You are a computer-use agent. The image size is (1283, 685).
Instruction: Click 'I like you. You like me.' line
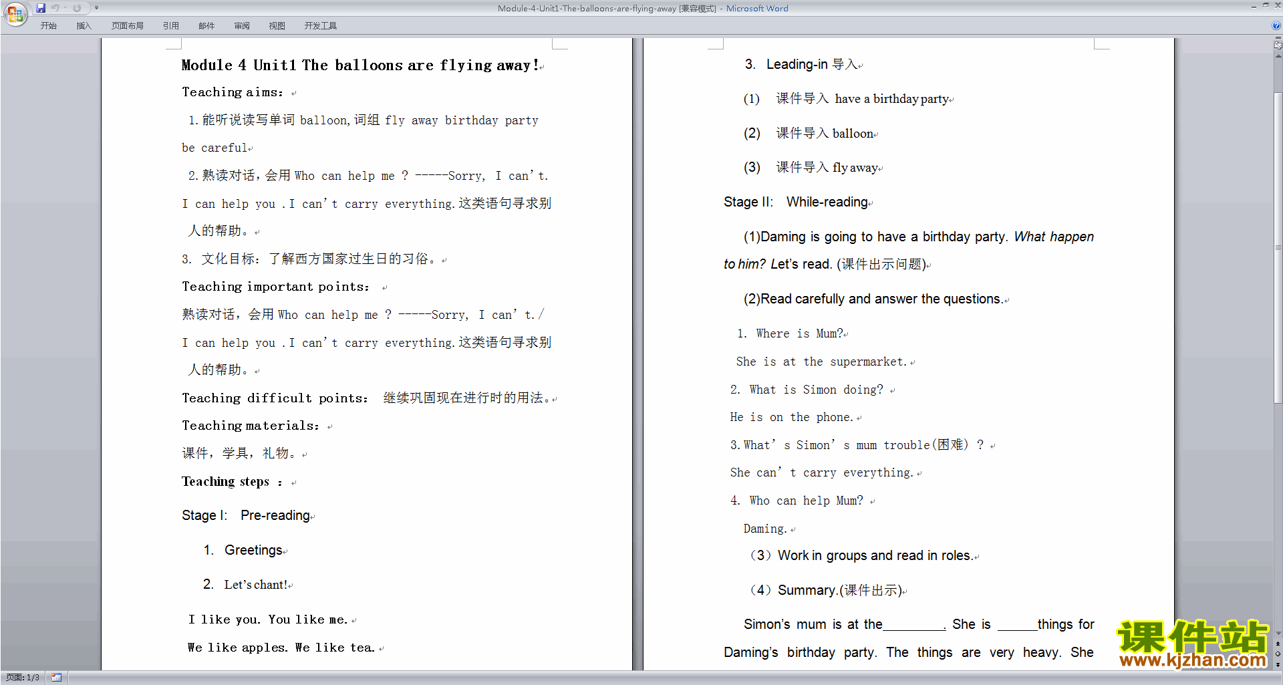pos(268,620)
